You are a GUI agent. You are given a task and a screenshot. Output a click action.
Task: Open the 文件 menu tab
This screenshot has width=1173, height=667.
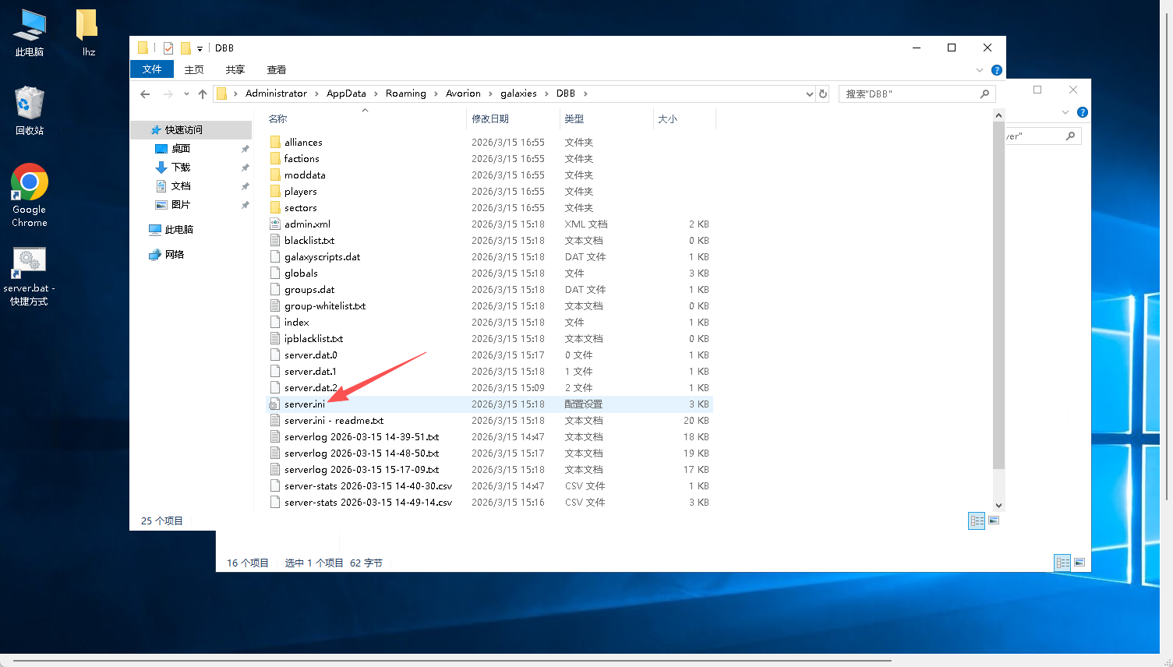(152, 69)
